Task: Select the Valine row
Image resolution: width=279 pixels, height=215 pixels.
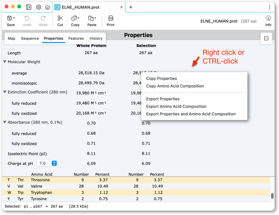Action: (136, 186)
